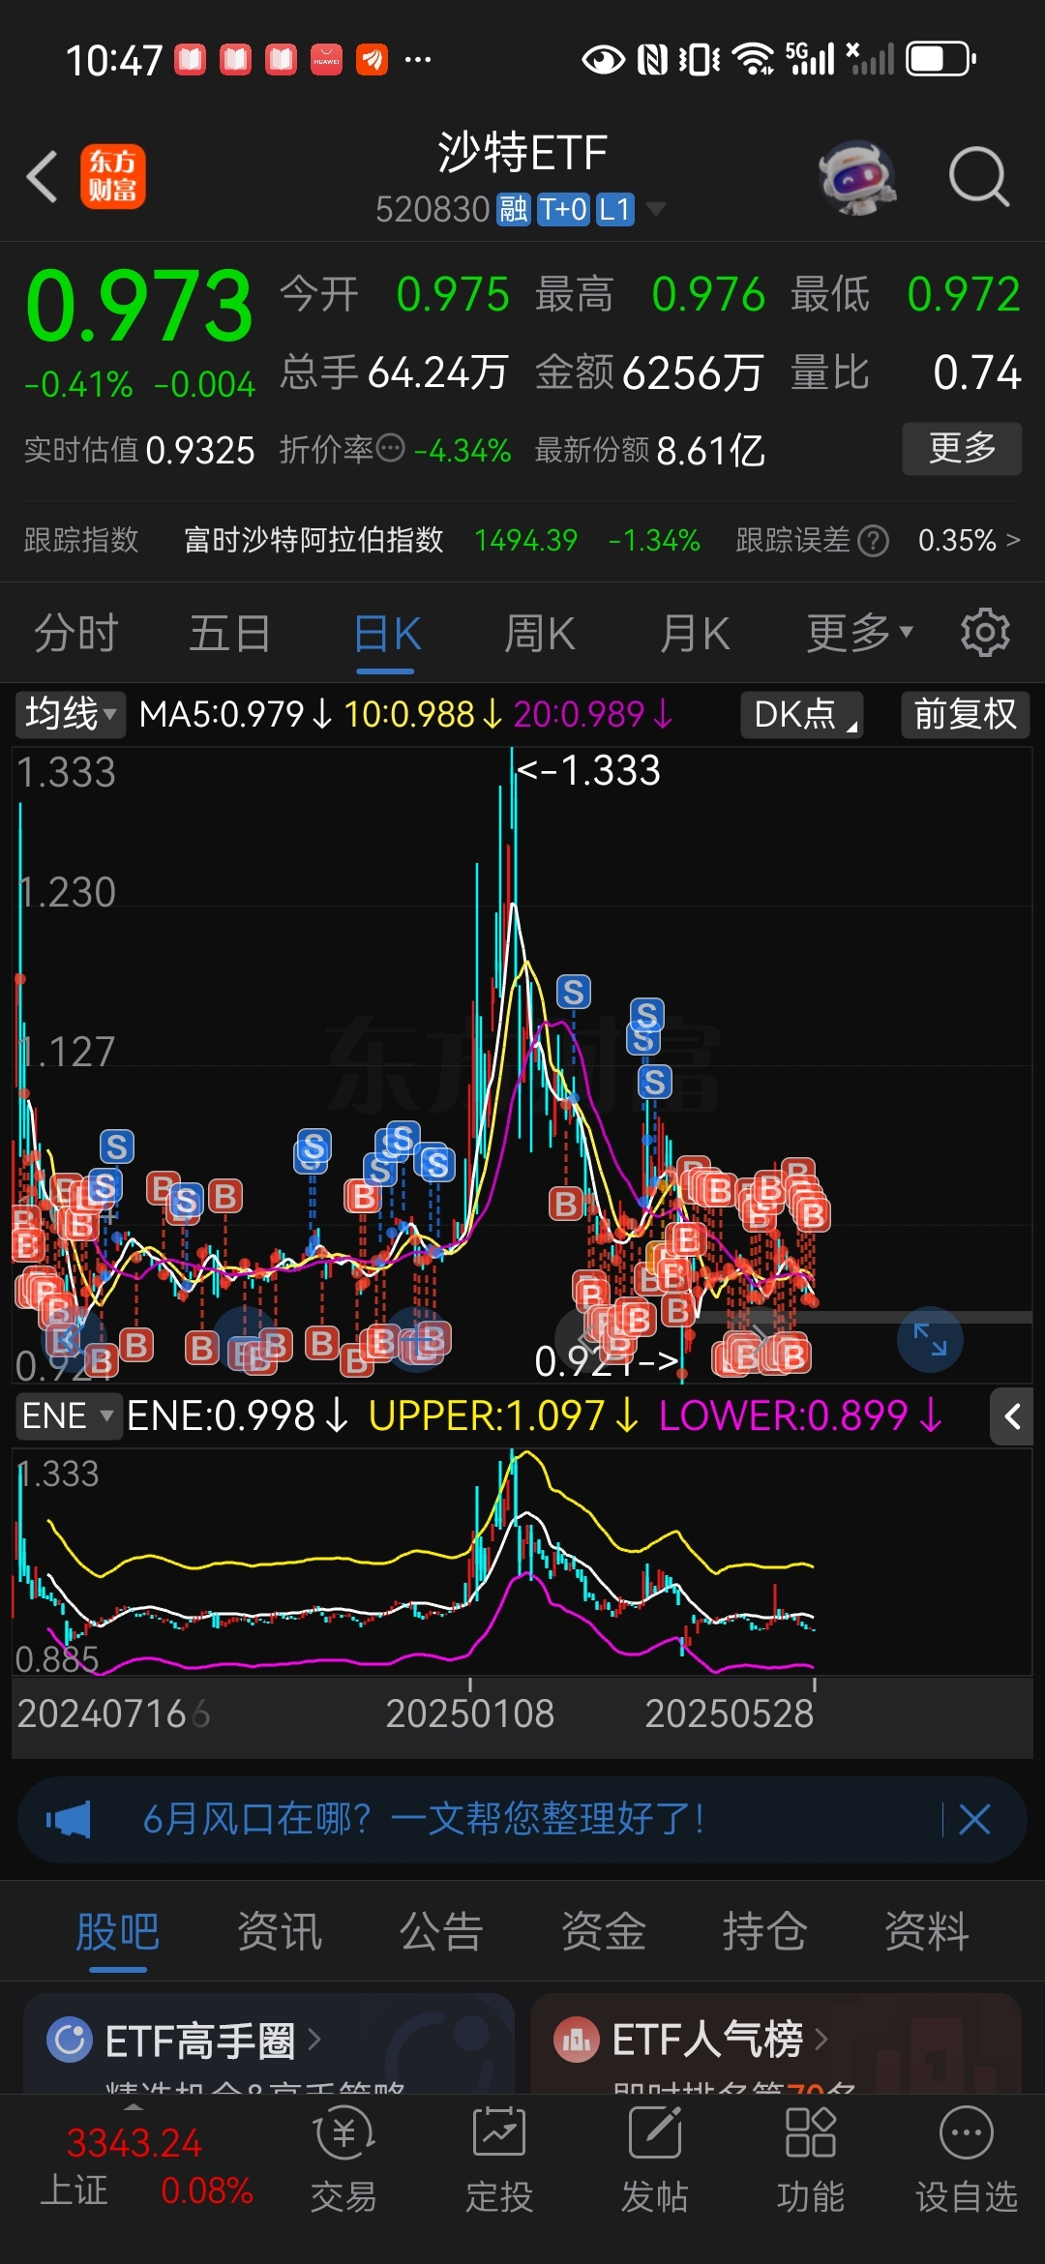
Task: Tap the MA5:0.979 indicator label
Action: (236, 715)
